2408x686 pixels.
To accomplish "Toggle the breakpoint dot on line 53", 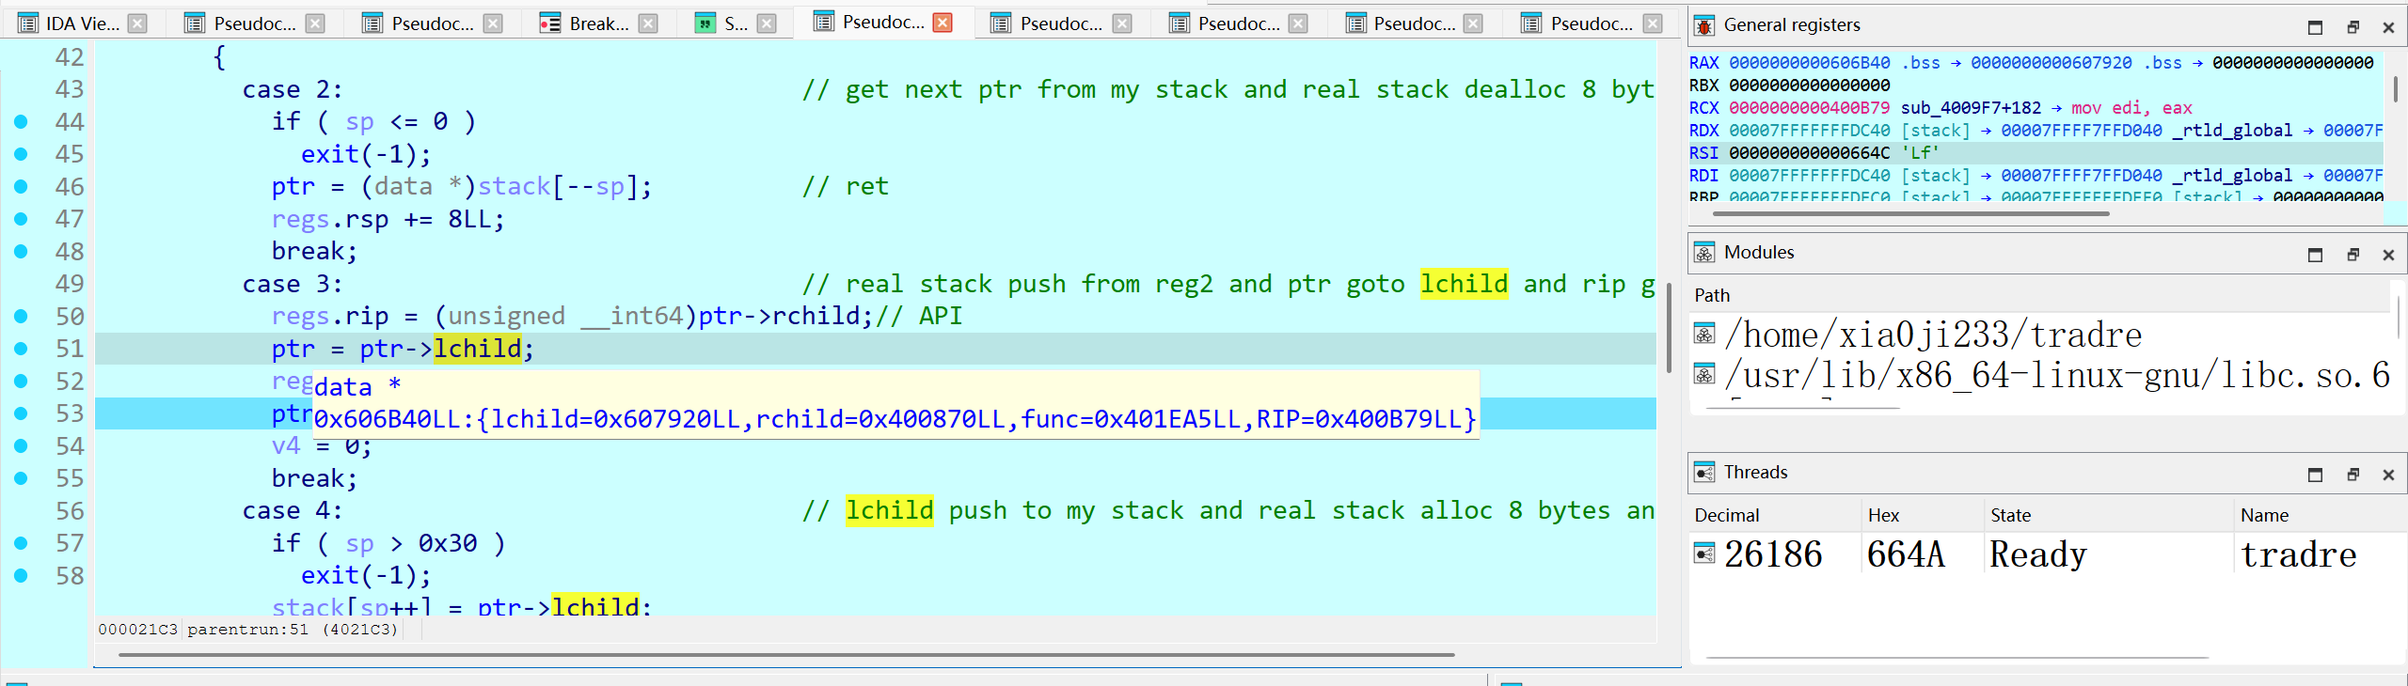I will click(21, 413).
